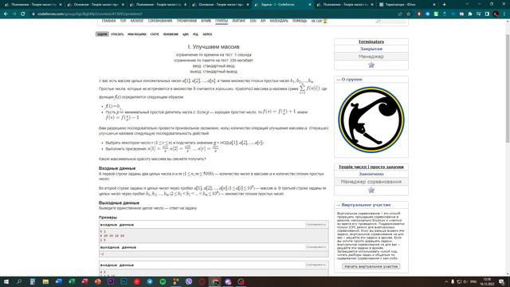Bookmark this page with the star icon
The height and width of the screenshot is (287, 510).
[409, 14]
